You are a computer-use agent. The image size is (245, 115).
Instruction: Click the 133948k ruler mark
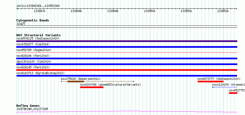[x=77, y=11]
